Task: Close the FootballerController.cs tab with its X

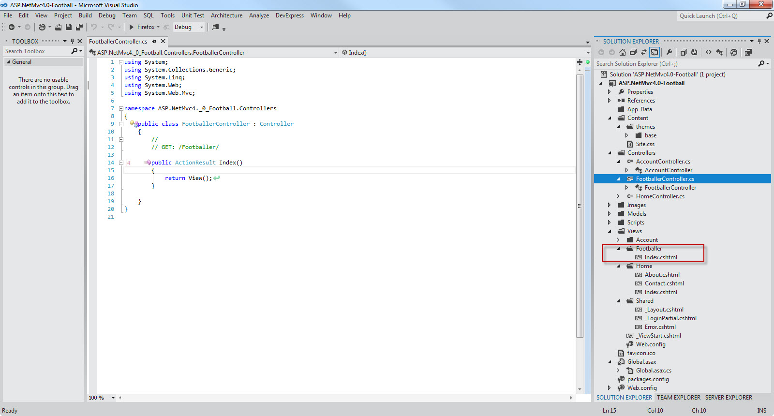Action: point(163,41)
